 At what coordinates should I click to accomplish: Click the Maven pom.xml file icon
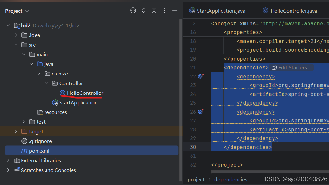point(24,151)
